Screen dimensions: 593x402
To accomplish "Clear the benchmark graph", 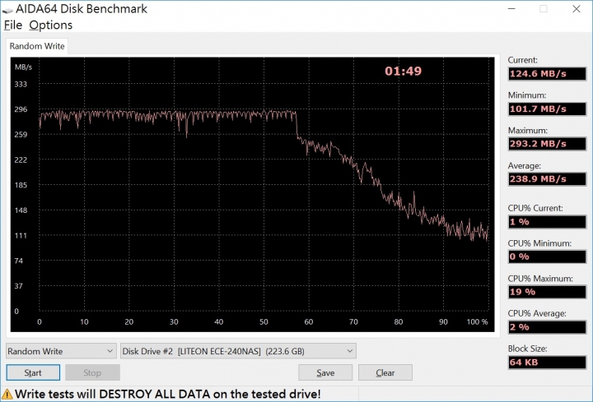I will pos(385,372).
